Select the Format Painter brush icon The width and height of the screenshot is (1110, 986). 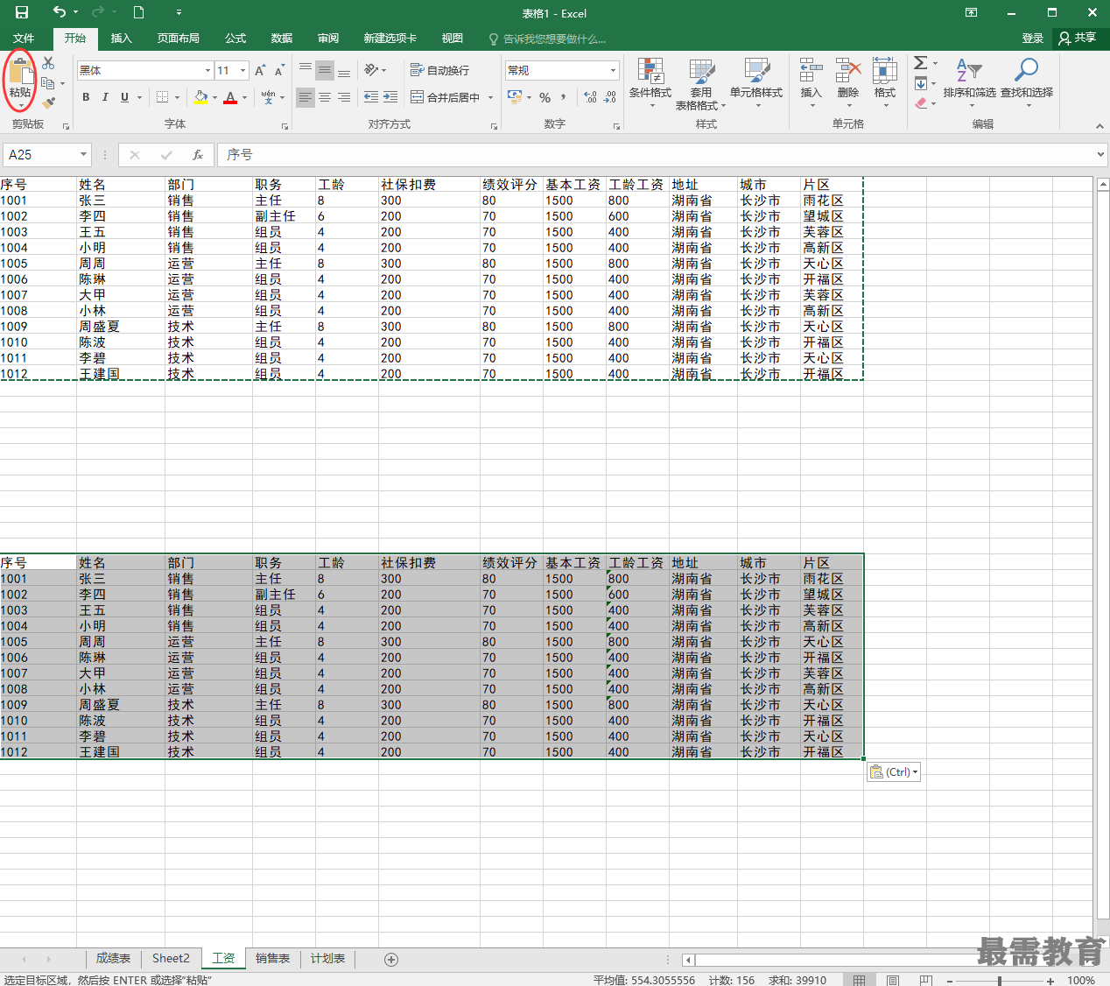tap(48, 102)
